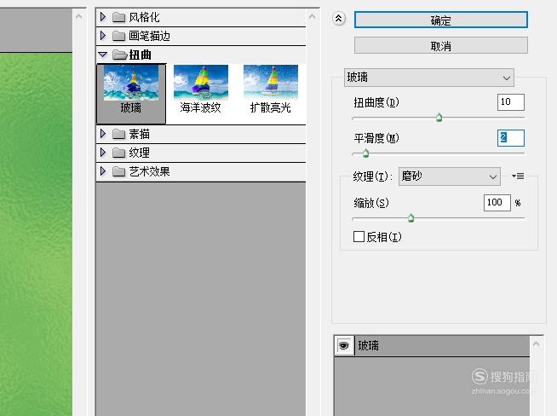
Task: Click filter list scrollbar up arrow
Action: click(x=313, y=16)
